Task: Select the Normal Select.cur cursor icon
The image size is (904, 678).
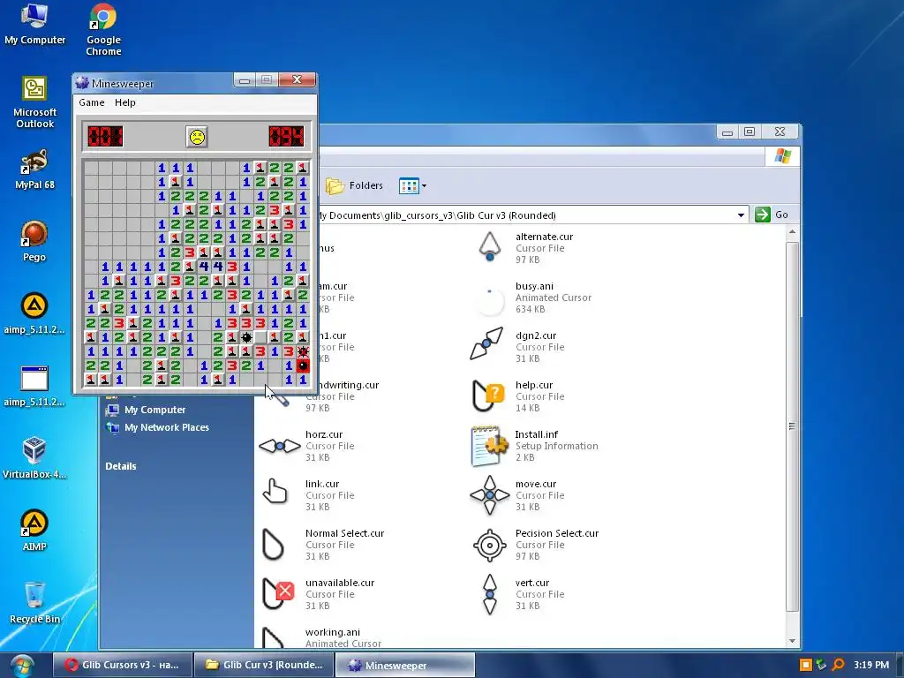Action: 273,545
